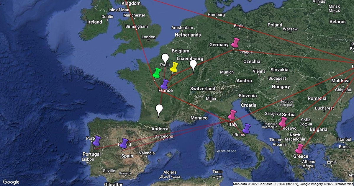This screenshot has width=354, height=186.
Task: Select the Monaco label
Action: tap(199, 118)
